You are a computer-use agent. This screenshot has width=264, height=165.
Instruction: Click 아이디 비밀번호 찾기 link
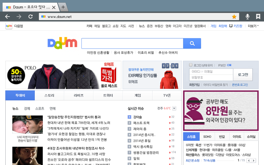(x=216, y=84)
